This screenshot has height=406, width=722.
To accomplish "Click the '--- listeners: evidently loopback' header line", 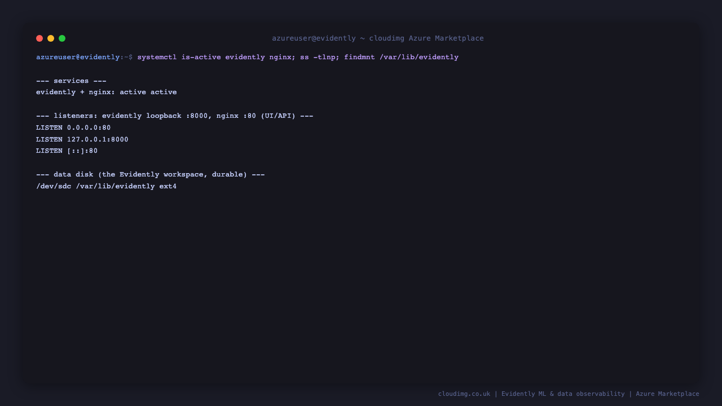I will [x=175, y=116].
